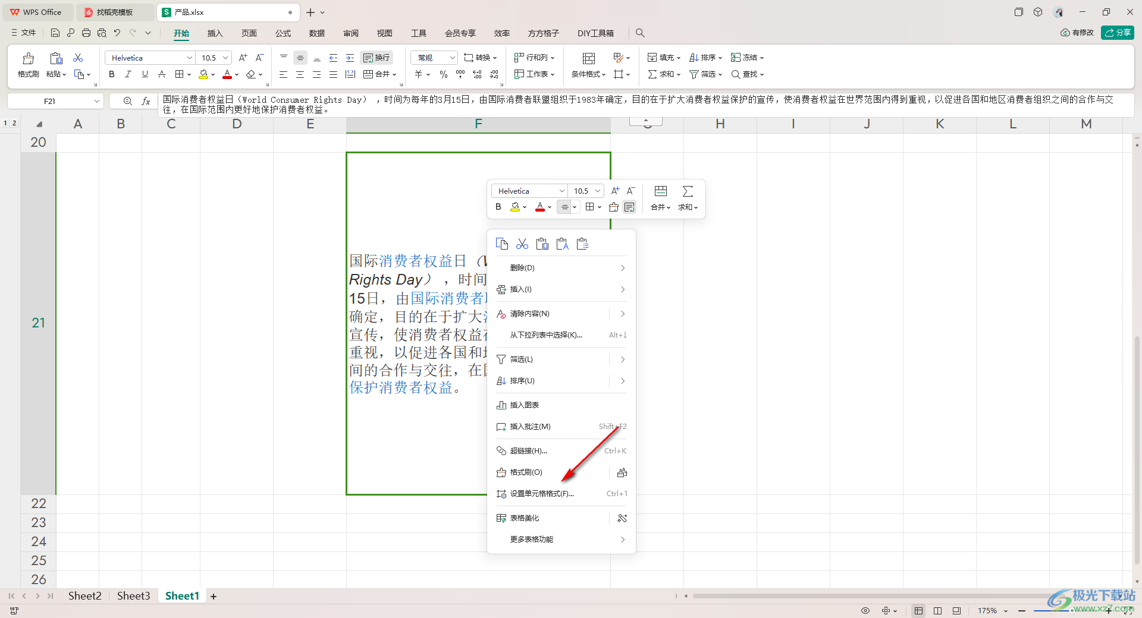
Task: Click the Cut scissors icon in the ribbon
Action: click(x=78, y=58)
